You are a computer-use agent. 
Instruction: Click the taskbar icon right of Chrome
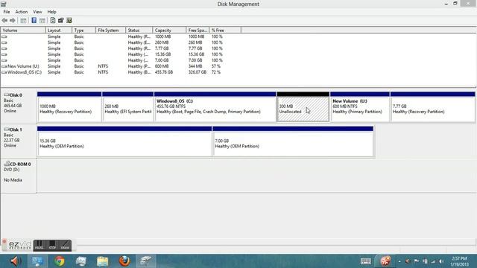click(81, 261)
